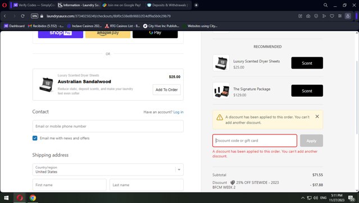Screen dimensions: 359x203
Task: Open Recibidos Gmail bookmark
Action: coord(46,26)
